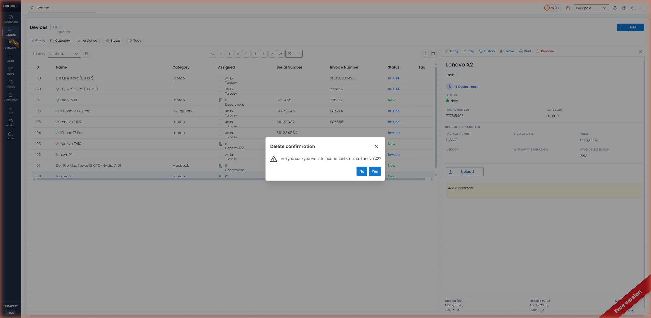Change the Device ID sort field
The height and width of the screenshot is (318, 651).
point(64,54)
